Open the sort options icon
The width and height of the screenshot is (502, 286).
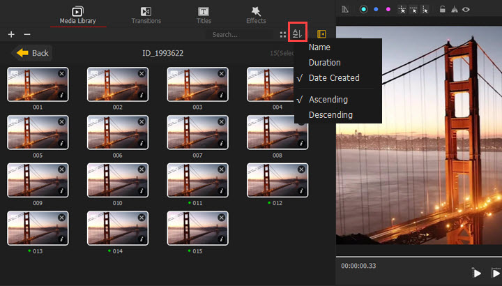(298, 33)
